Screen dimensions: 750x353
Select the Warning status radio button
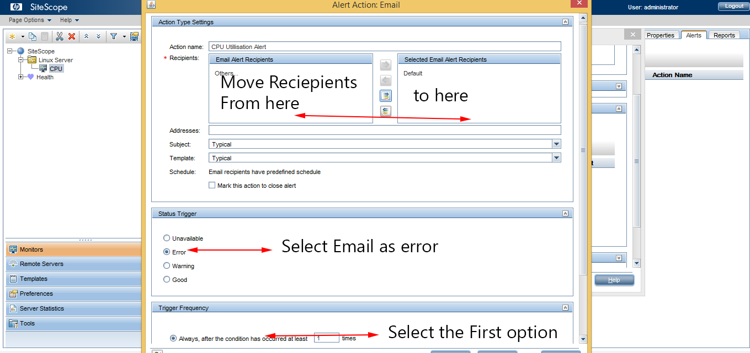coord(167,265)
